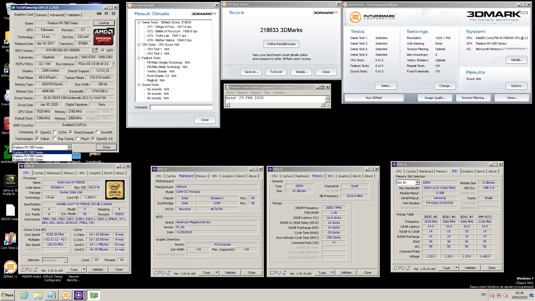Image resolution: width=535 pixels, height=301 pixels.
Task: Open the GPU-Z hamburger menu
Action: pos(113,13)
